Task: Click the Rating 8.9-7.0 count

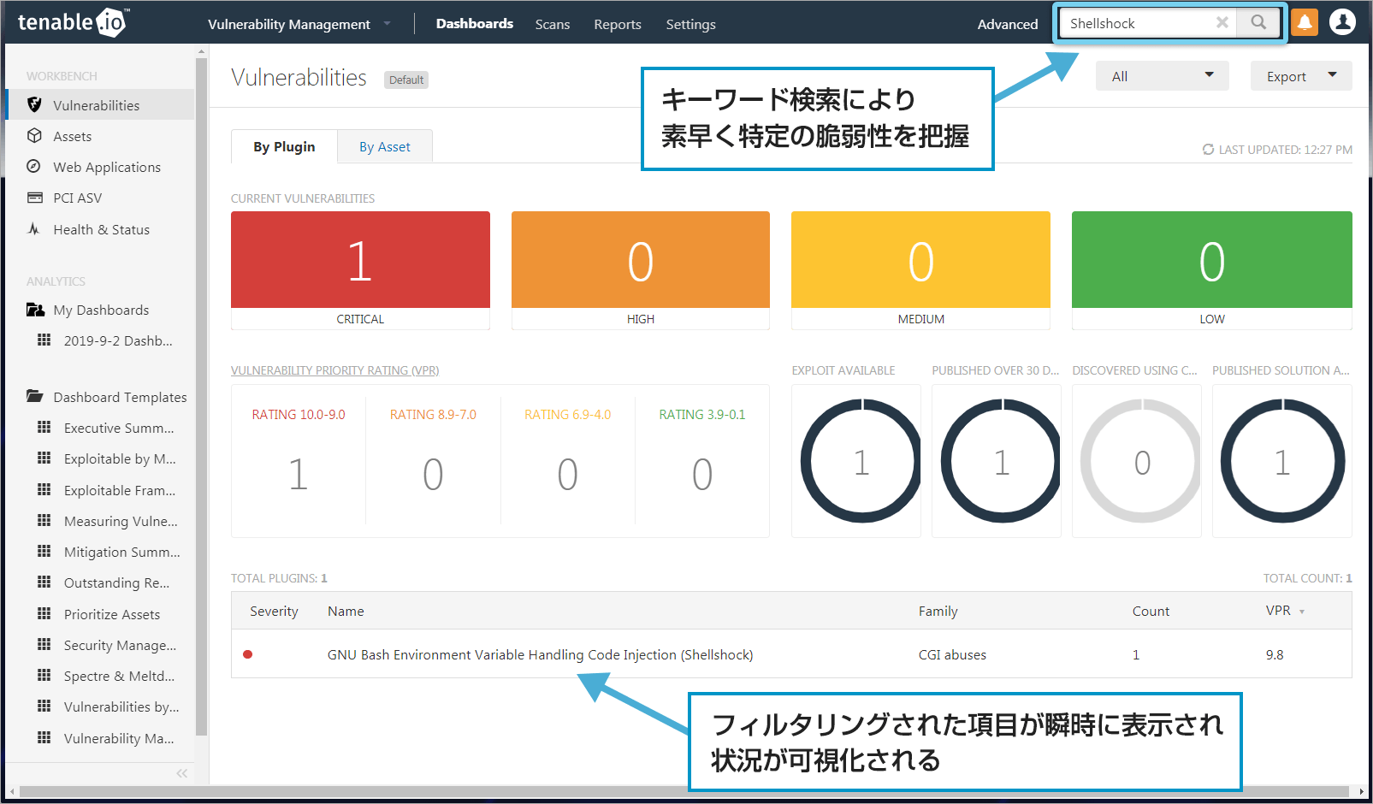Action: 433,474
